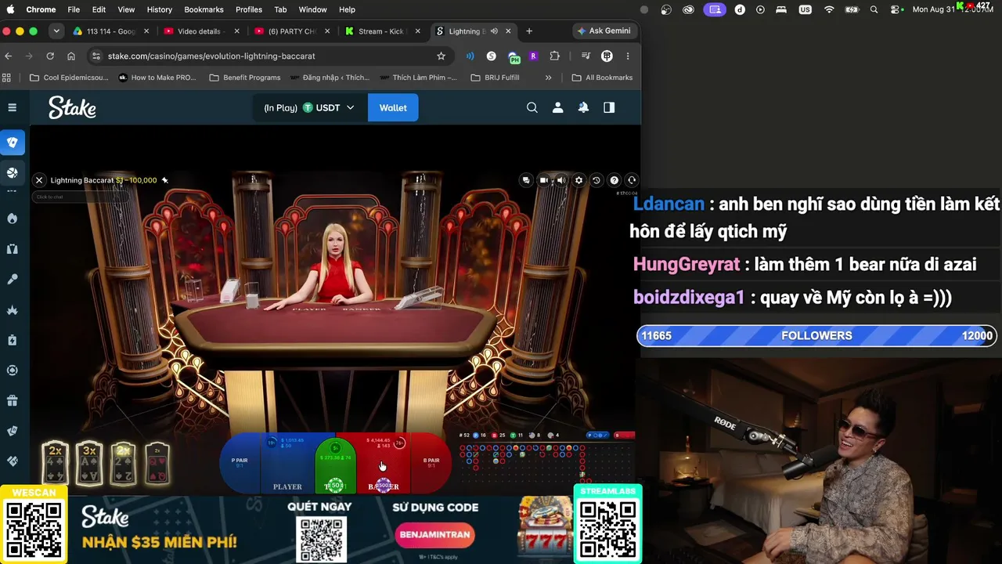Mute the Lightning Baccarat game sound
Image resolution: width=1002 pixels, height=564 pixels.
tap(561, 180)
